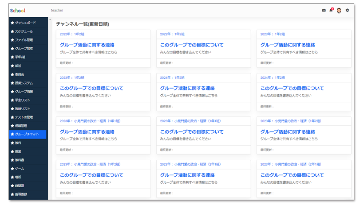This screenshot has height=205, width=364.
Task: Click 政治・経済（2年1組）header above グループ活動に関する連絡
Action: tap(190, 164)
